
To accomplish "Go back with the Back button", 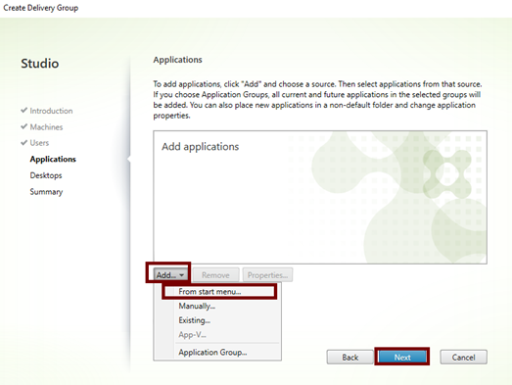I will (350, 358).
